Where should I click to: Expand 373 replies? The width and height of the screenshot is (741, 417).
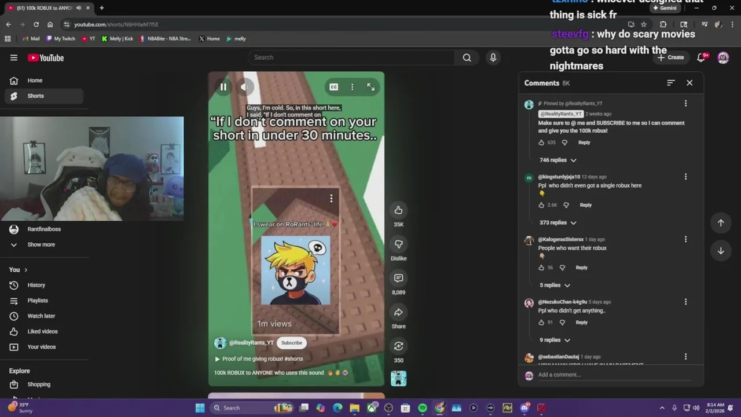point(557,222)
